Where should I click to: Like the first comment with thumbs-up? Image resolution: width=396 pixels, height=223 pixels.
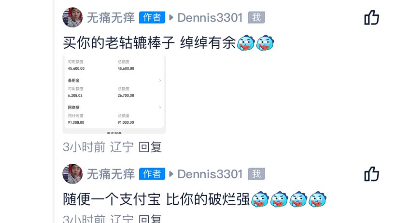371,17
